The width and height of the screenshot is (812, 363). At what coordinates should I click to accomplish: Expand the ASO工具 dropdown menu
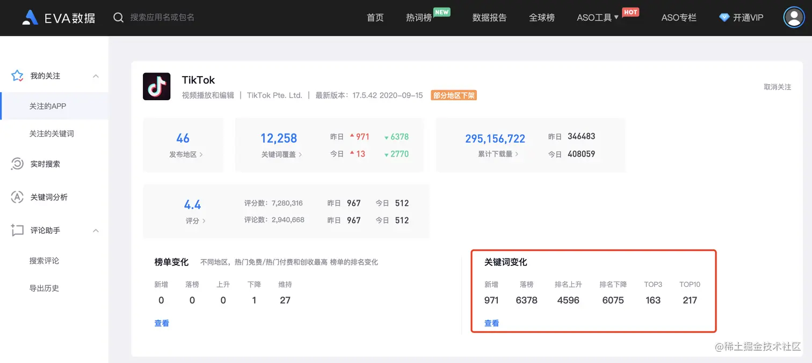click(x=598, y=18)
